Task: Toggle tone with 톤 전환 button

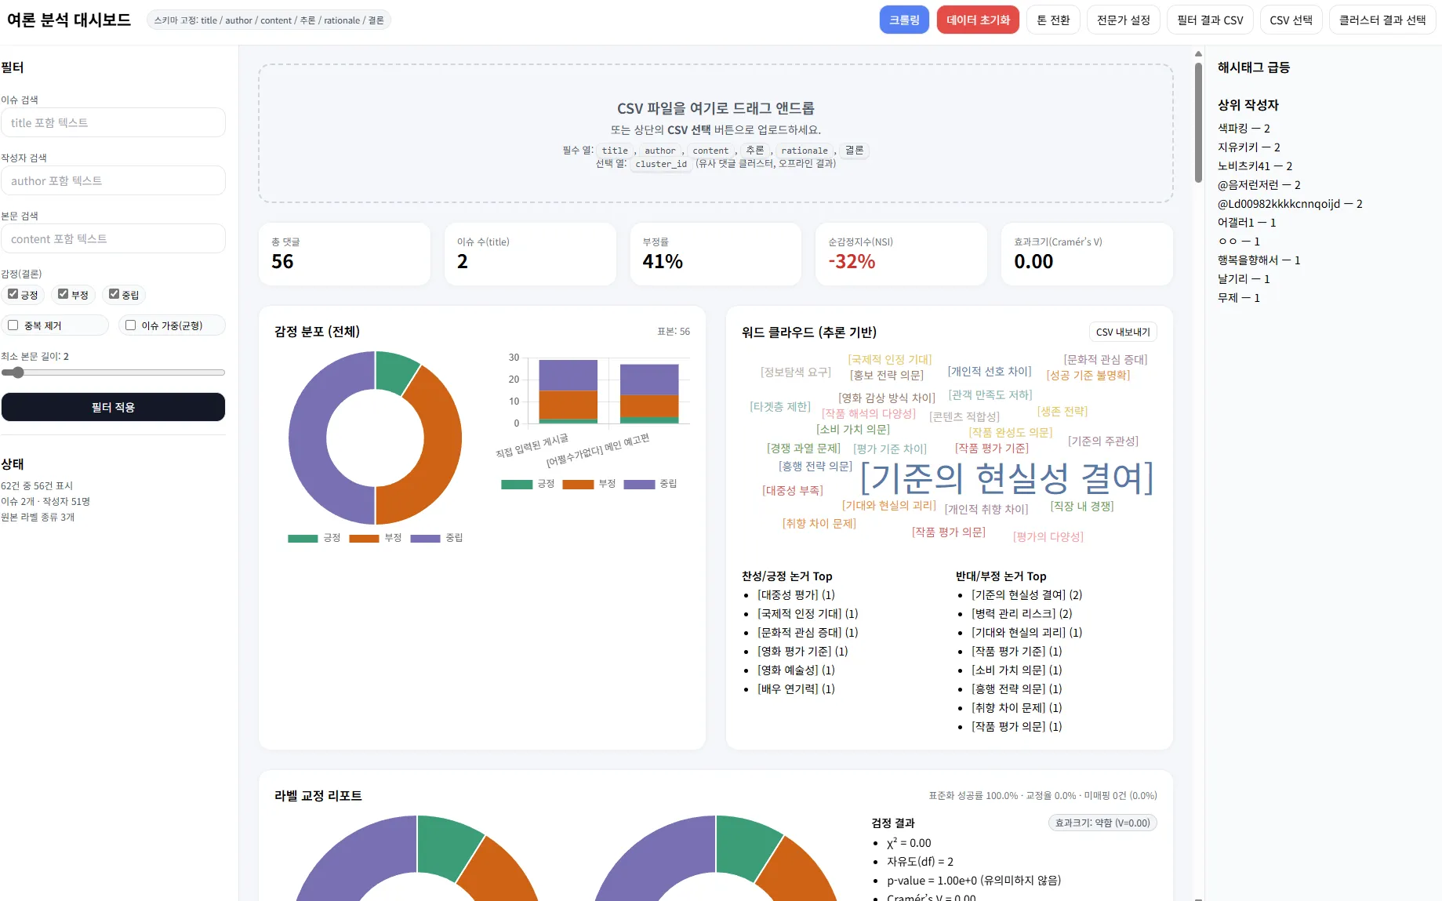Action: pos(1053,20)
